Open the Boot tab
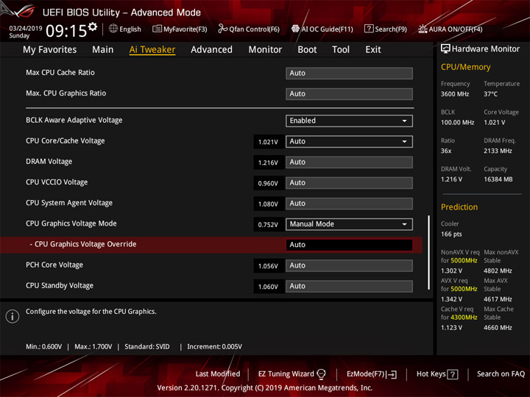The width and height of the screenshot is (530, 397). (307, 50)
